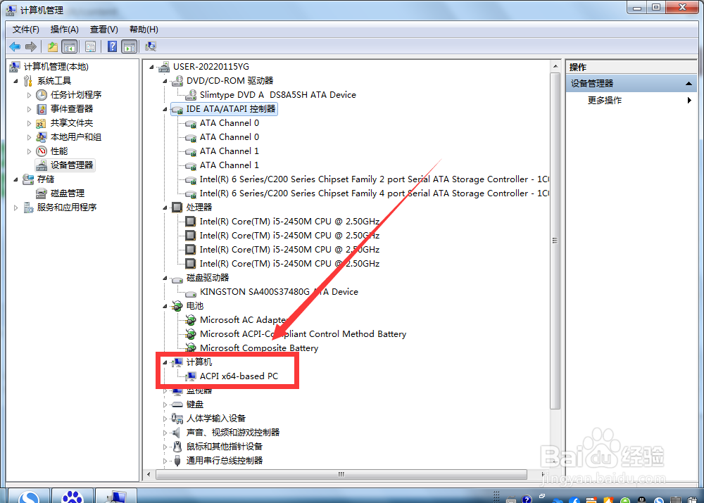Collapse the IDE ATA/ATAPI 控制器 category
Viewport: 704px width, 503px height.
click(x=165, y=109)
